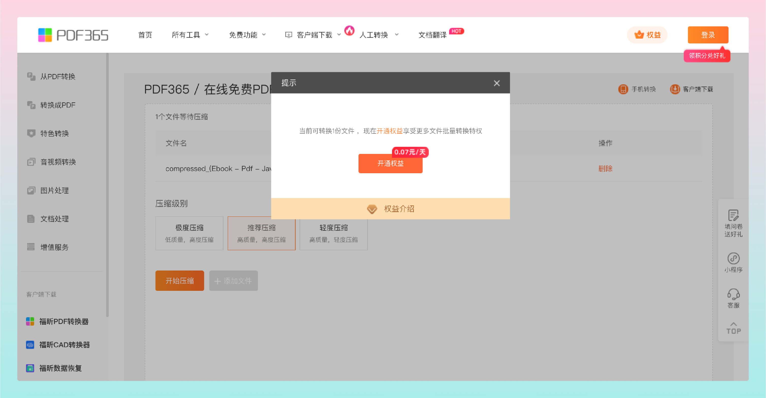Expand the 所有工具 dropdown menu
Screen dimensions: 766x398
(190, 35)
